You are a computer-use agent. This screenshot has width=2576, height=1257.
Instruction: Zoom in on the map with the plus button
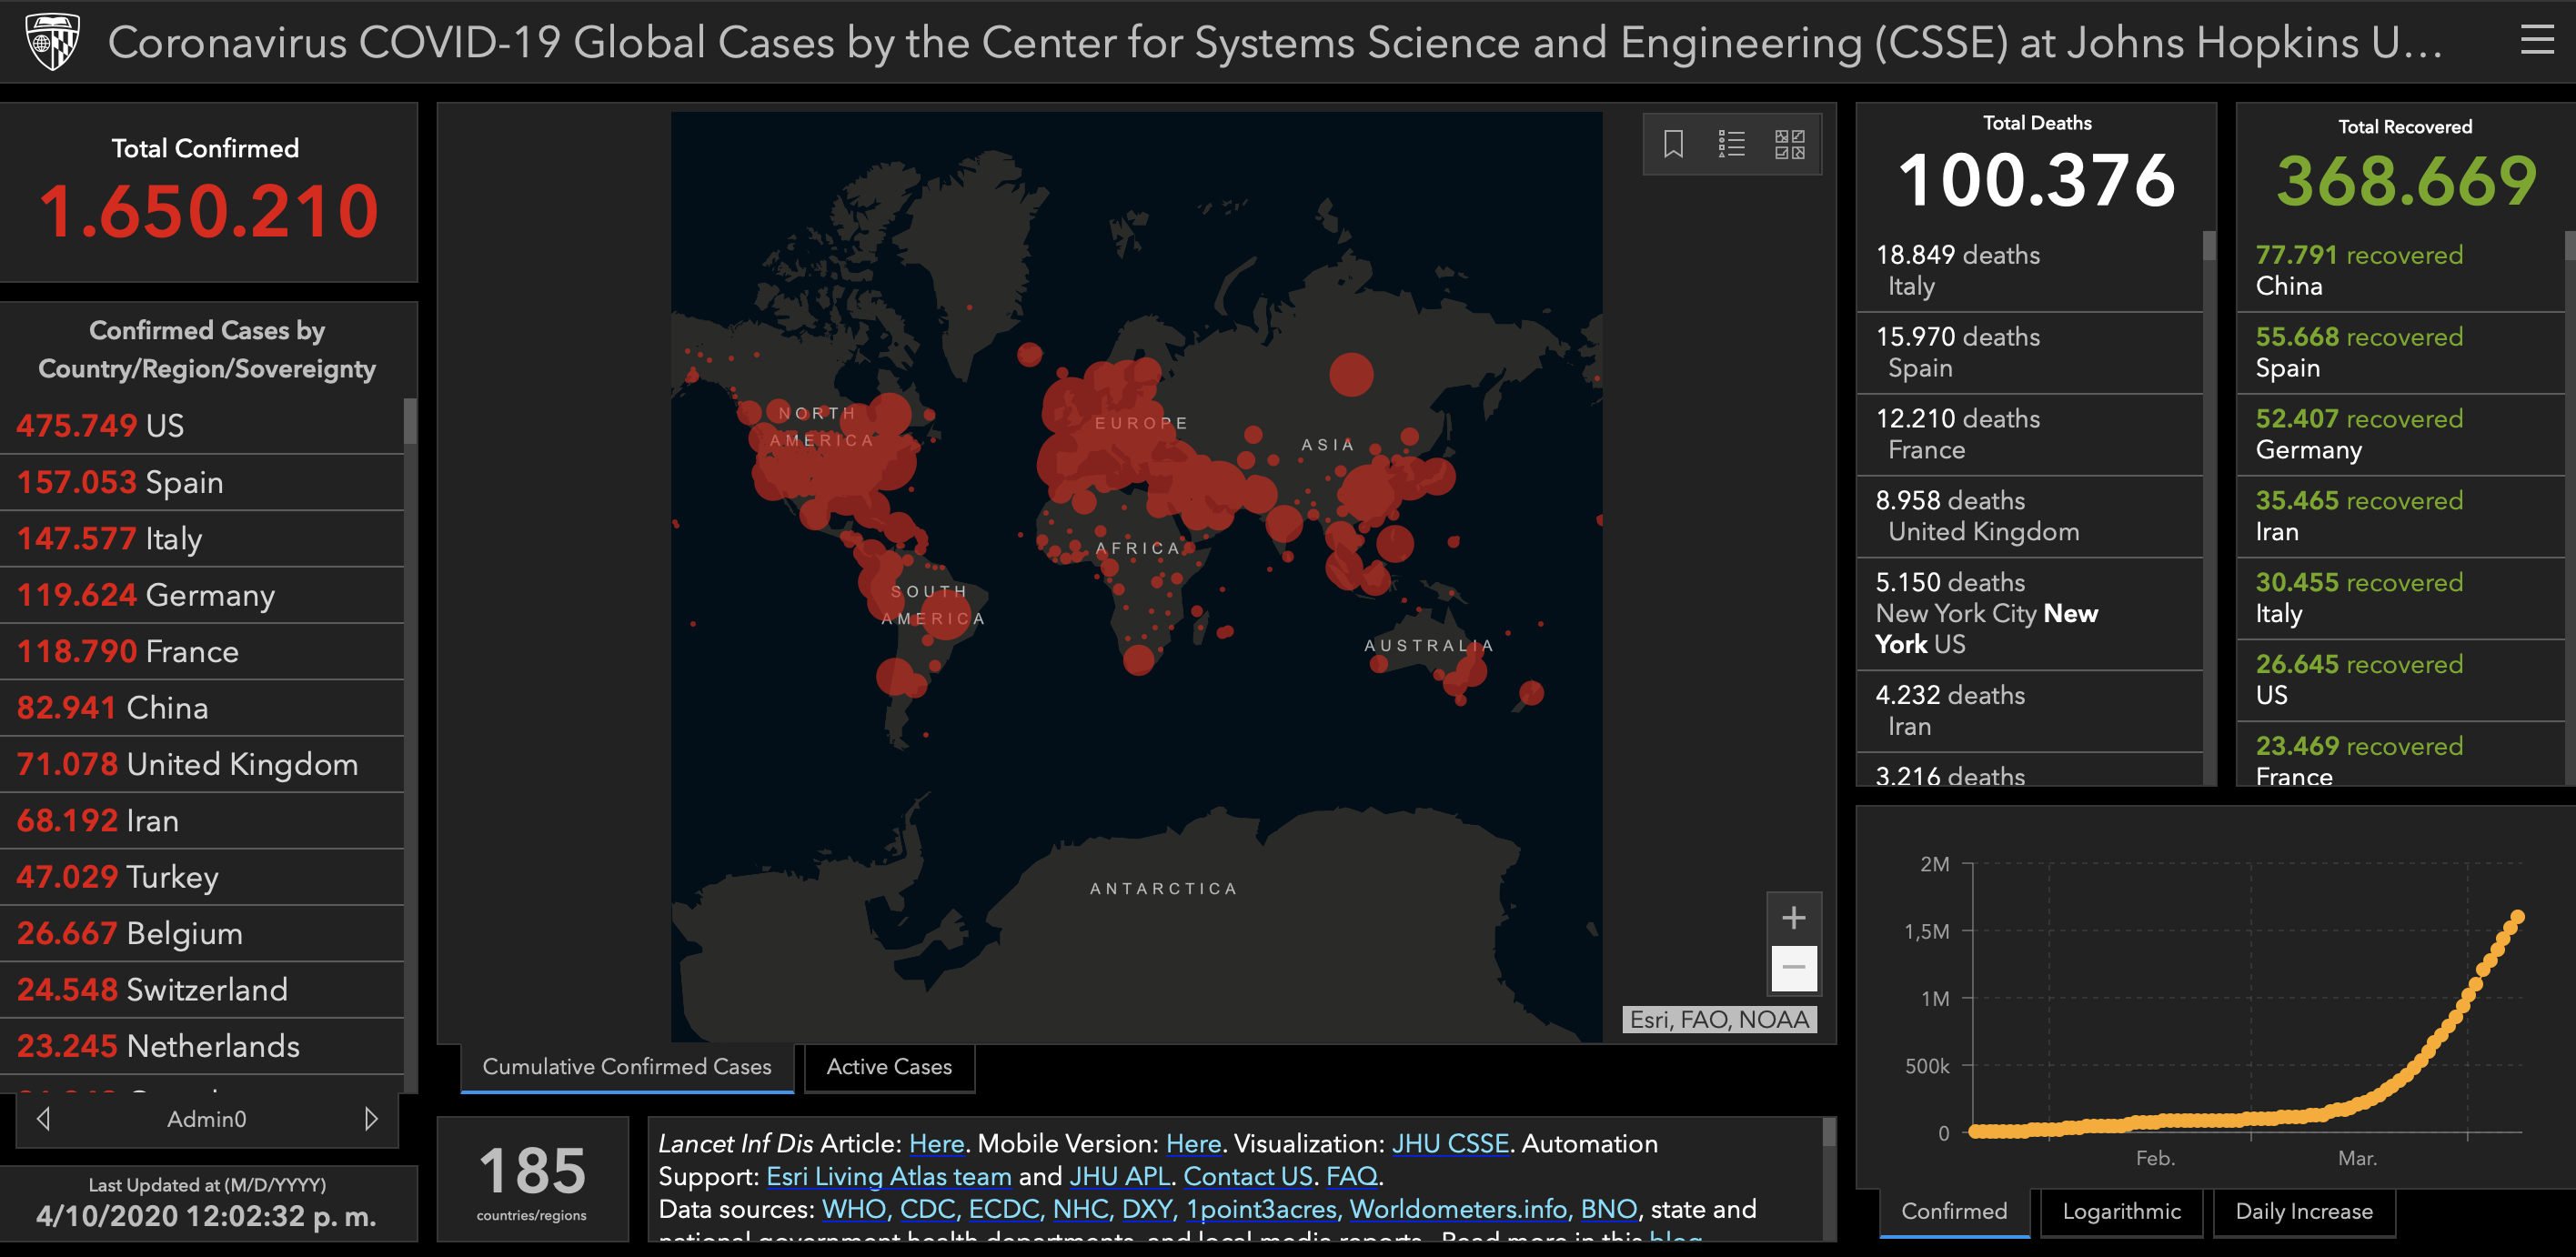(x=1793, y=917)
